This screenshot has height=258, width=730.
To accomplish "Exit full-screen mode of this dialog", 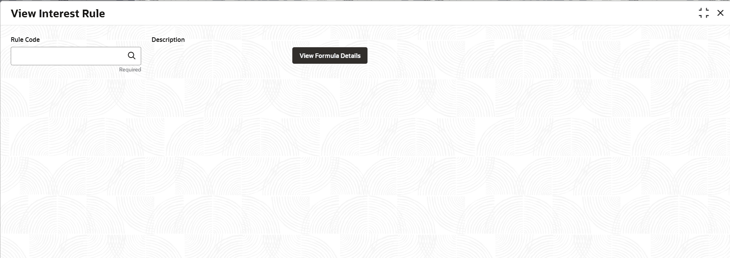I will 704,13.
